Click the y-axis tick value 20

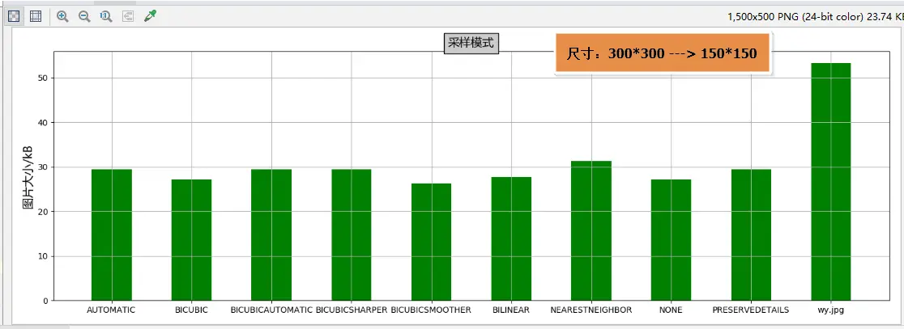tap(43, 212)
